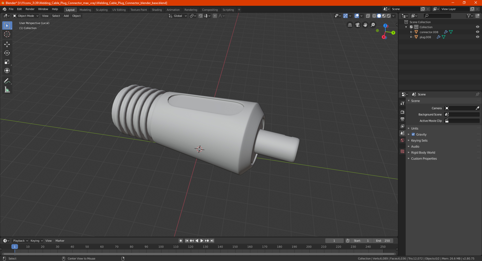Viewport: 482px width, 261px height.
Task: Switch to rendered shading mode
Action: [389, 16]
